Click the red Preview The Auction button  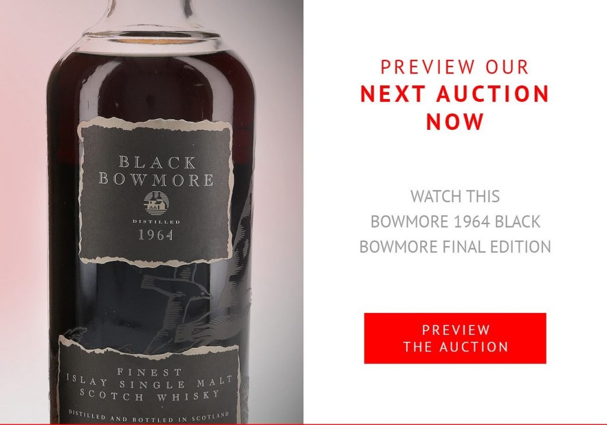(x=455, y=338)
